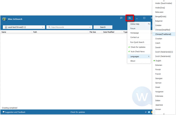
Task: Choose Contact us menu item
Action: coord(139,37)
